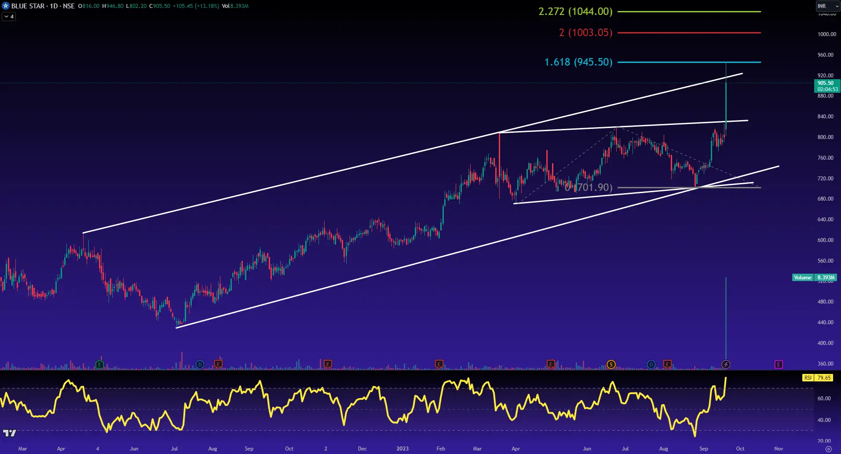
Task: Toggle the Volume indicator via its teal label
Action: (x=804, y=278)
